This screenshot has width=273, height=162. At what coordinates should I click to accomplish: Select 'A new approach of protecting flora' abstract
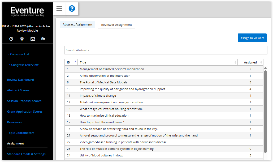pyautogui.click(x=164, y=129)
